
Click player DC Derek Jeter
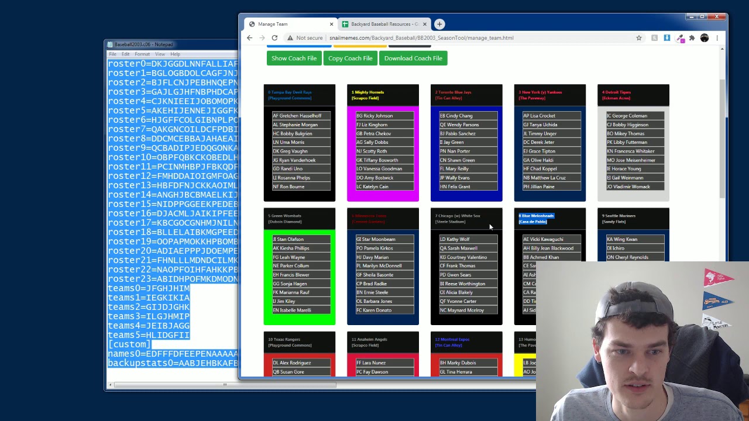pyautogui.click(x=551, y=142)
